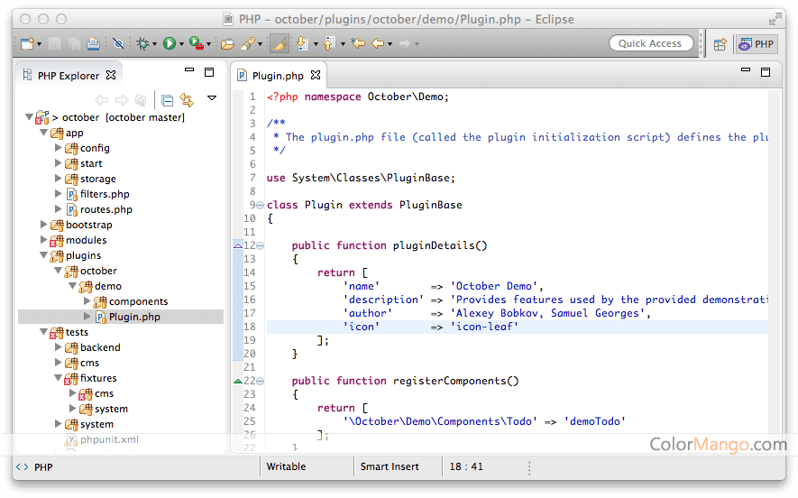This screenshot has height=498, width=798.
Task: Click the Open Perspective icon
Action: click(x=720, y=44)
